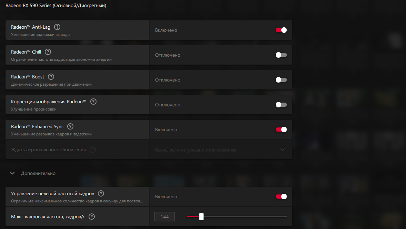Collapse the Дополнительно section chevron
The height and width of the screenshot is (229, 406).
(x=12, y=173)
